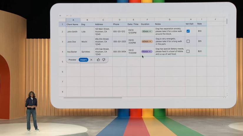Image resolution: width=243 pixels, height=136 pixels.
Task: Select column F header
Action: click(x=147, y=20)
